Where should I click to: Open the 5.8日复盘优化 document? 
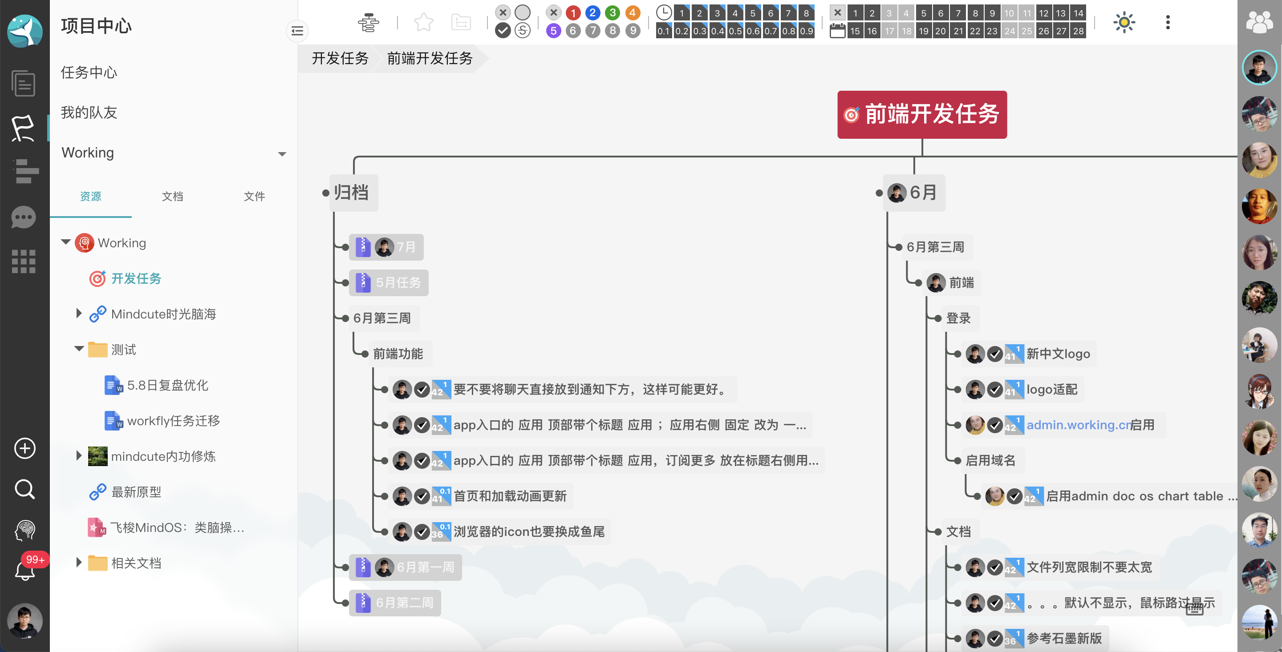click(167, 386)
